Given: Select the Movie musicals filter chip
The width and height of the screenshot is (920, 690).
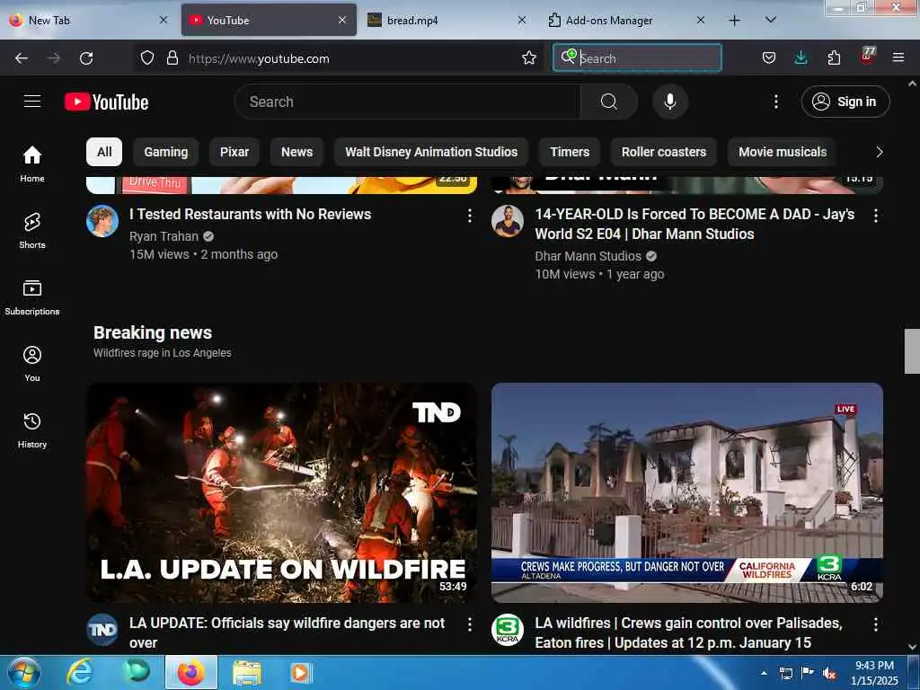Looking at the screenshot, I should [x=783, y=152].
